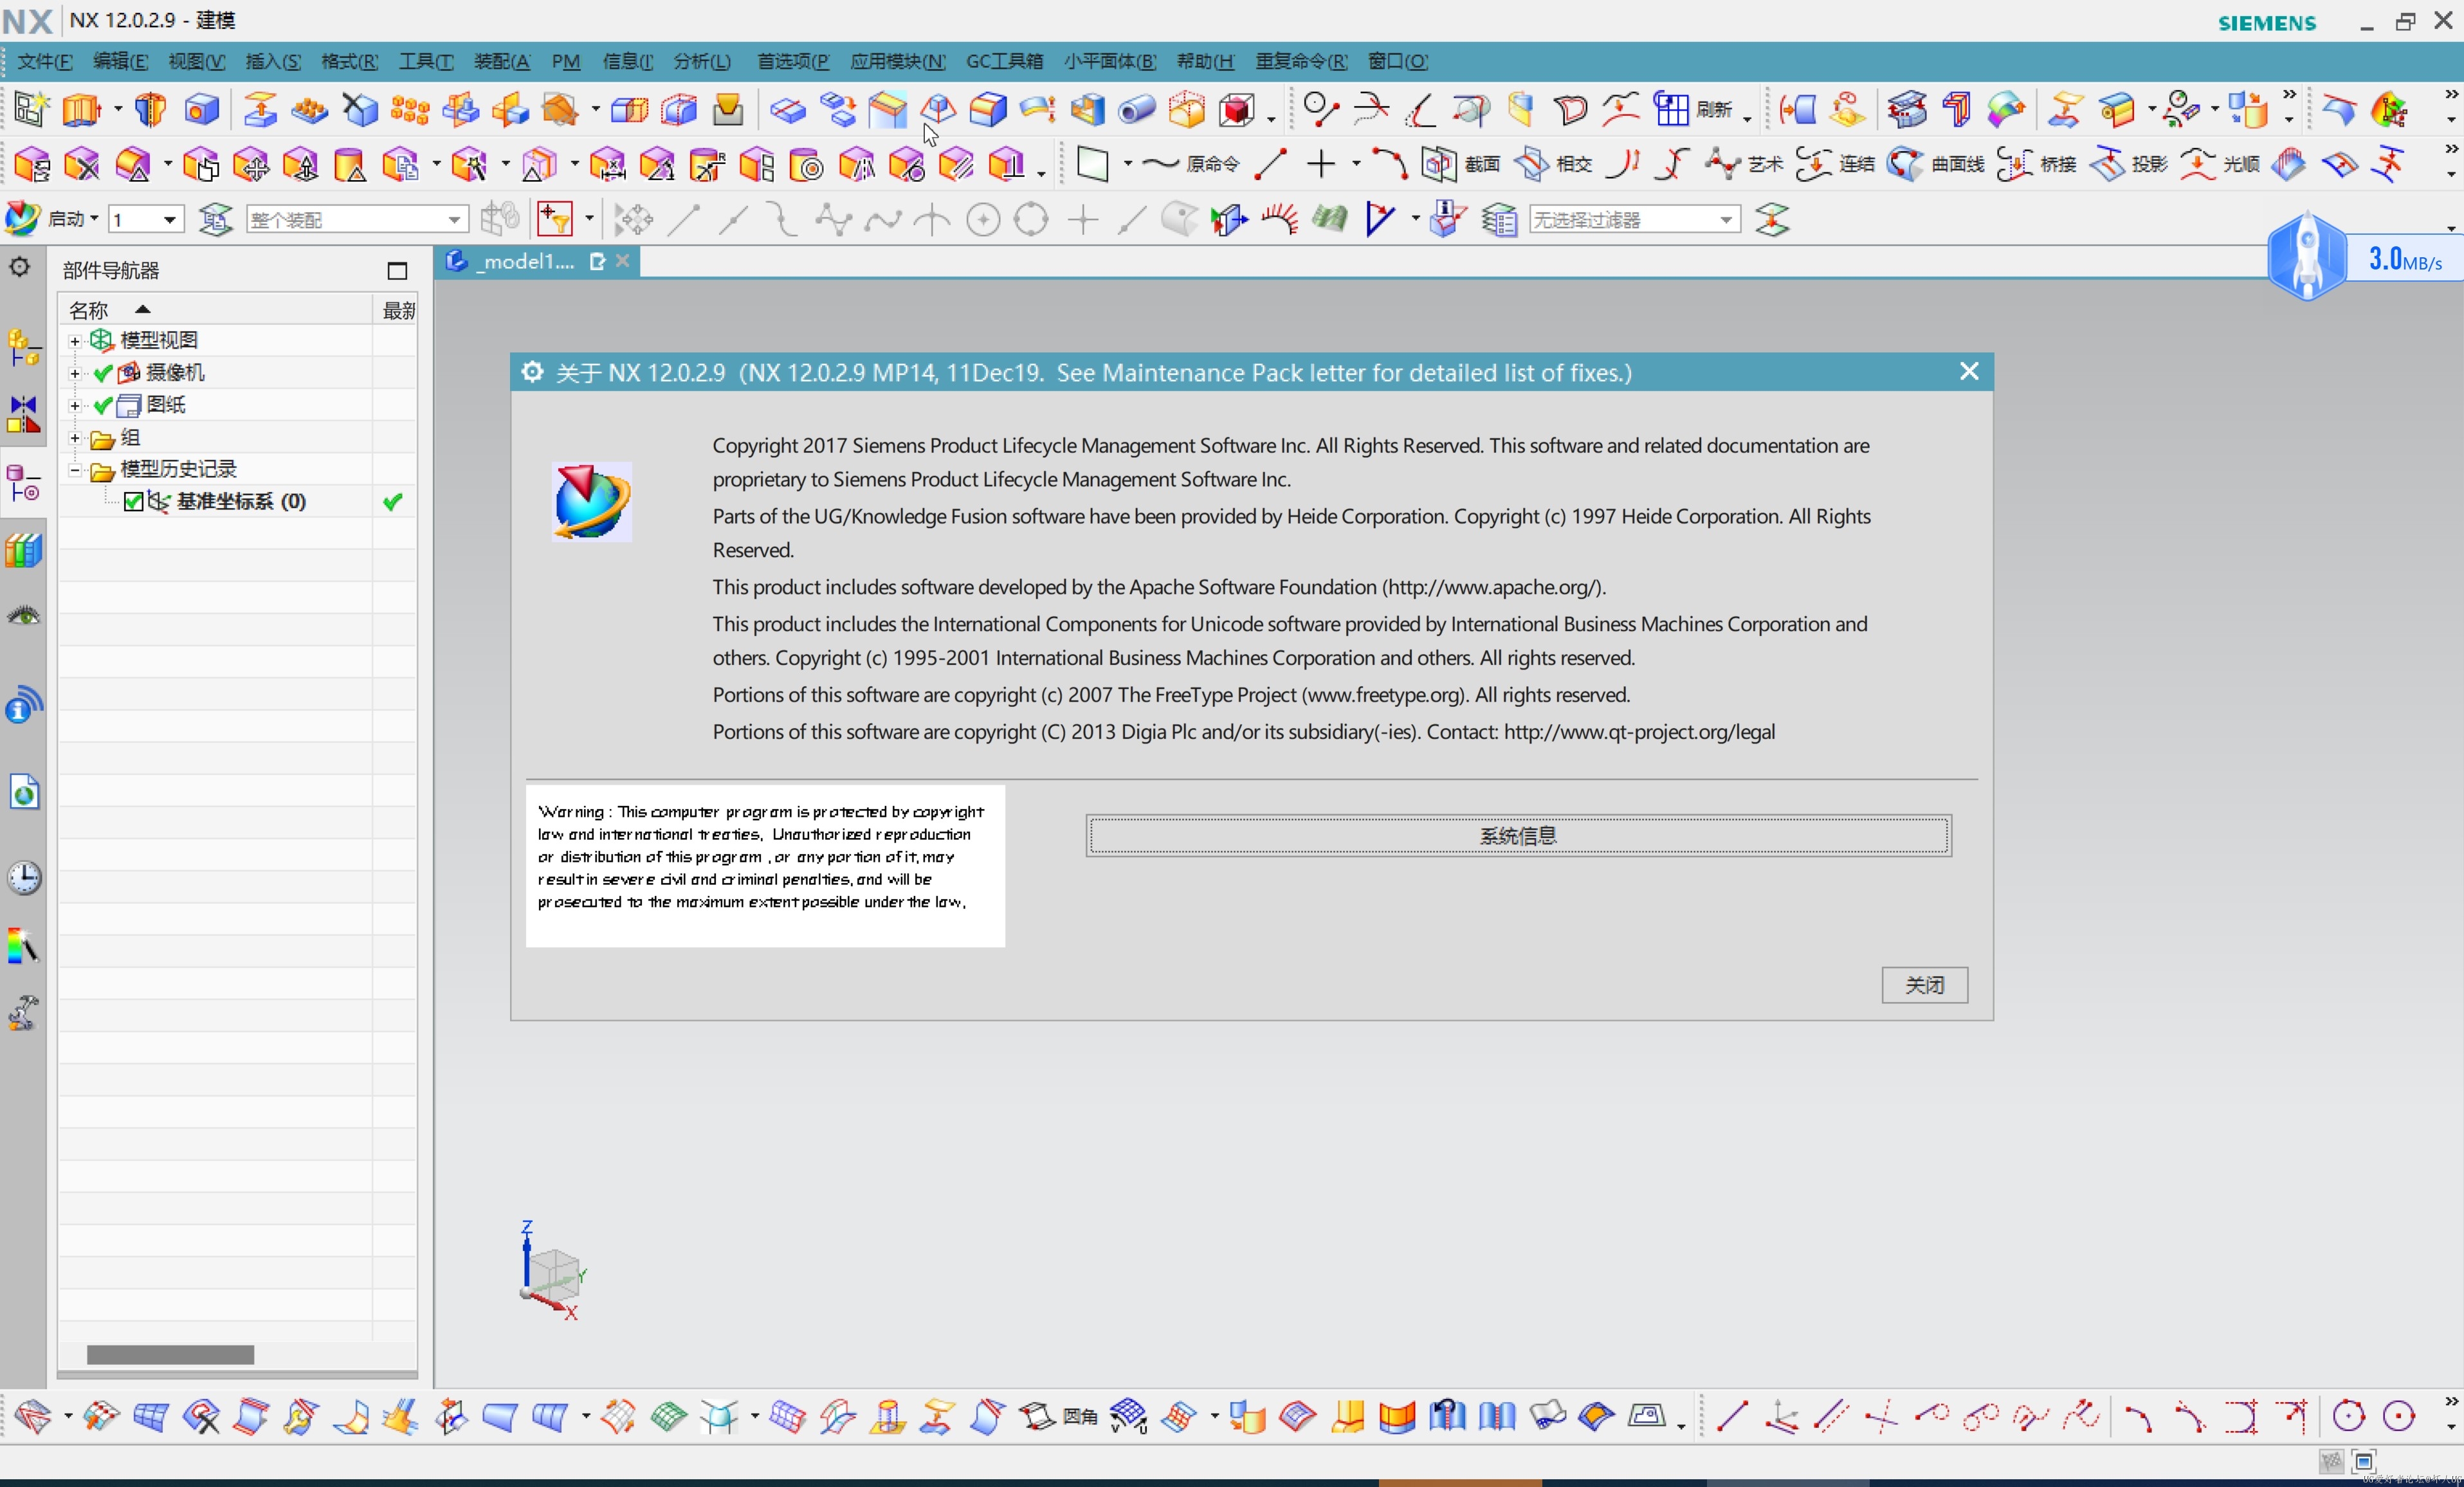Click the Hole feature icon
This screenshot has width=2464, height=1487.
pyautogui.click(x=202, y=109)
